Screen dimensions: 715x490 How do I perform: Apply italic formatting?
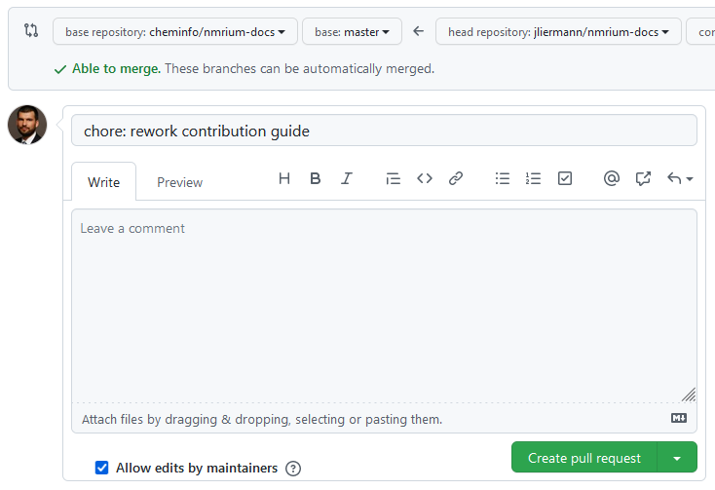[x=347, y=178]
